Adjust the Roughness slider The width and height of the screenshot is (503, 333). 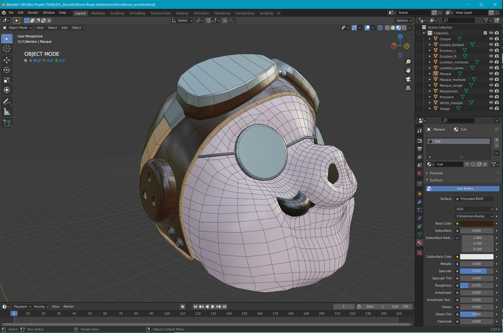(476, 286)
